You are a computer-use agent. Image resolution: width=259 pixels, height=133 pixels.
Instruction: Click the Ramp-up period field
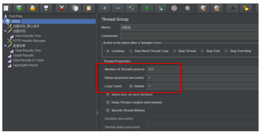point(203,78)
